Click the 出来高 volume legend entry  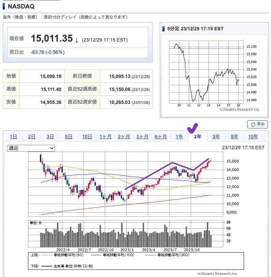click(67, 266)
